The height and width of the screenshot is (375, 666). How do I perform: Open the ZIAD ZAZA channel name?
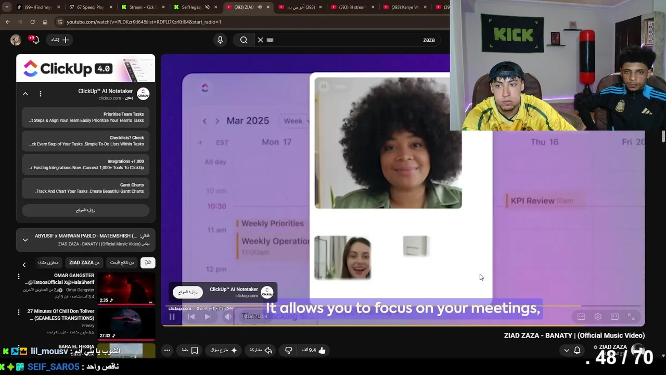(x=613, y=347)
